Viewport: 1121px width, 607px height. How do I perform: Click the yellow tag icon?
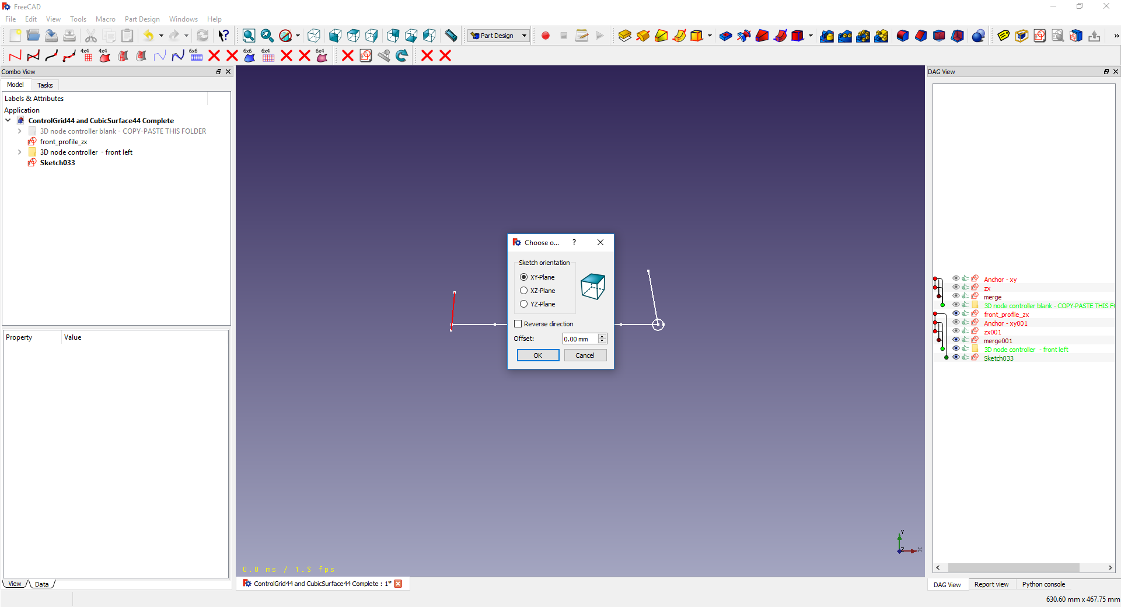pos(1004,36)
